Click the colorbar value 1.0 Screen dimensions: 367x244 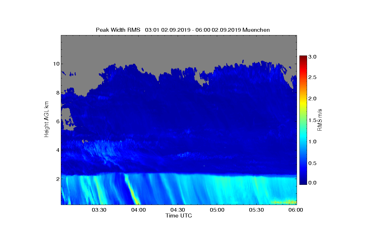(312, 142)
